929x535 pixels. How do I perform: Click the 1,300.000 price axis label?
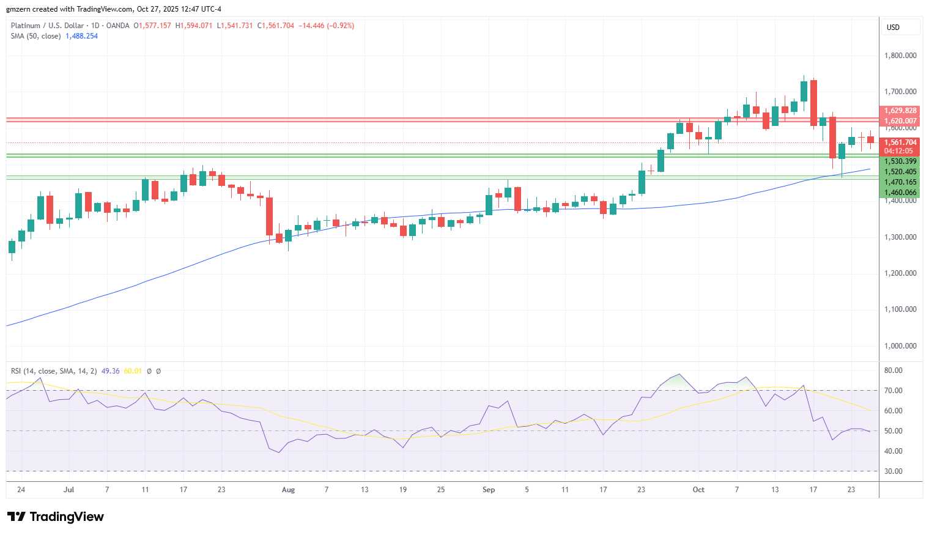tap(900, 237)
